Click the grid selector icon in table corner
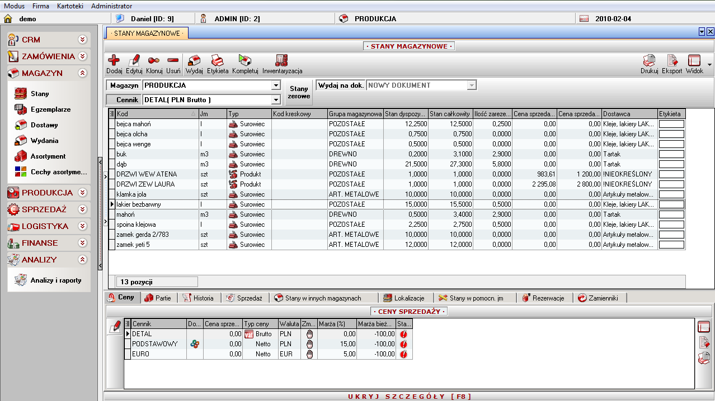The height and width of the screenshot is (401, 715). click(112, 113)
